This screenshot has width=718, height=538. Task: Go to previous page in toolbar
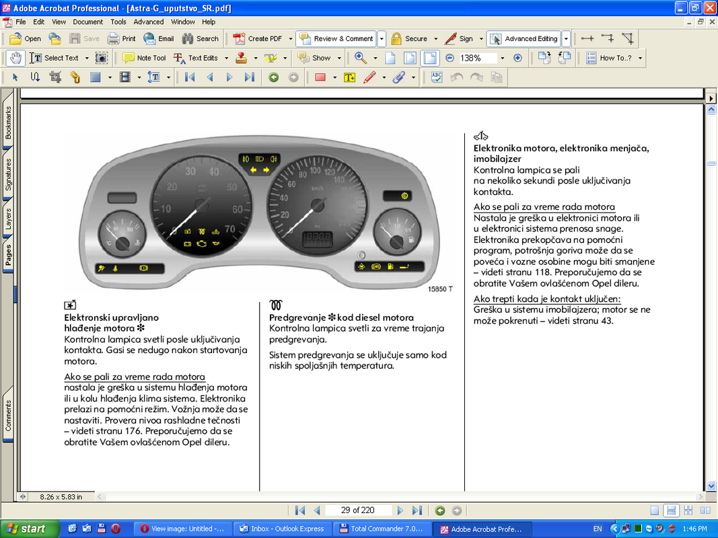tap(210, 77)
